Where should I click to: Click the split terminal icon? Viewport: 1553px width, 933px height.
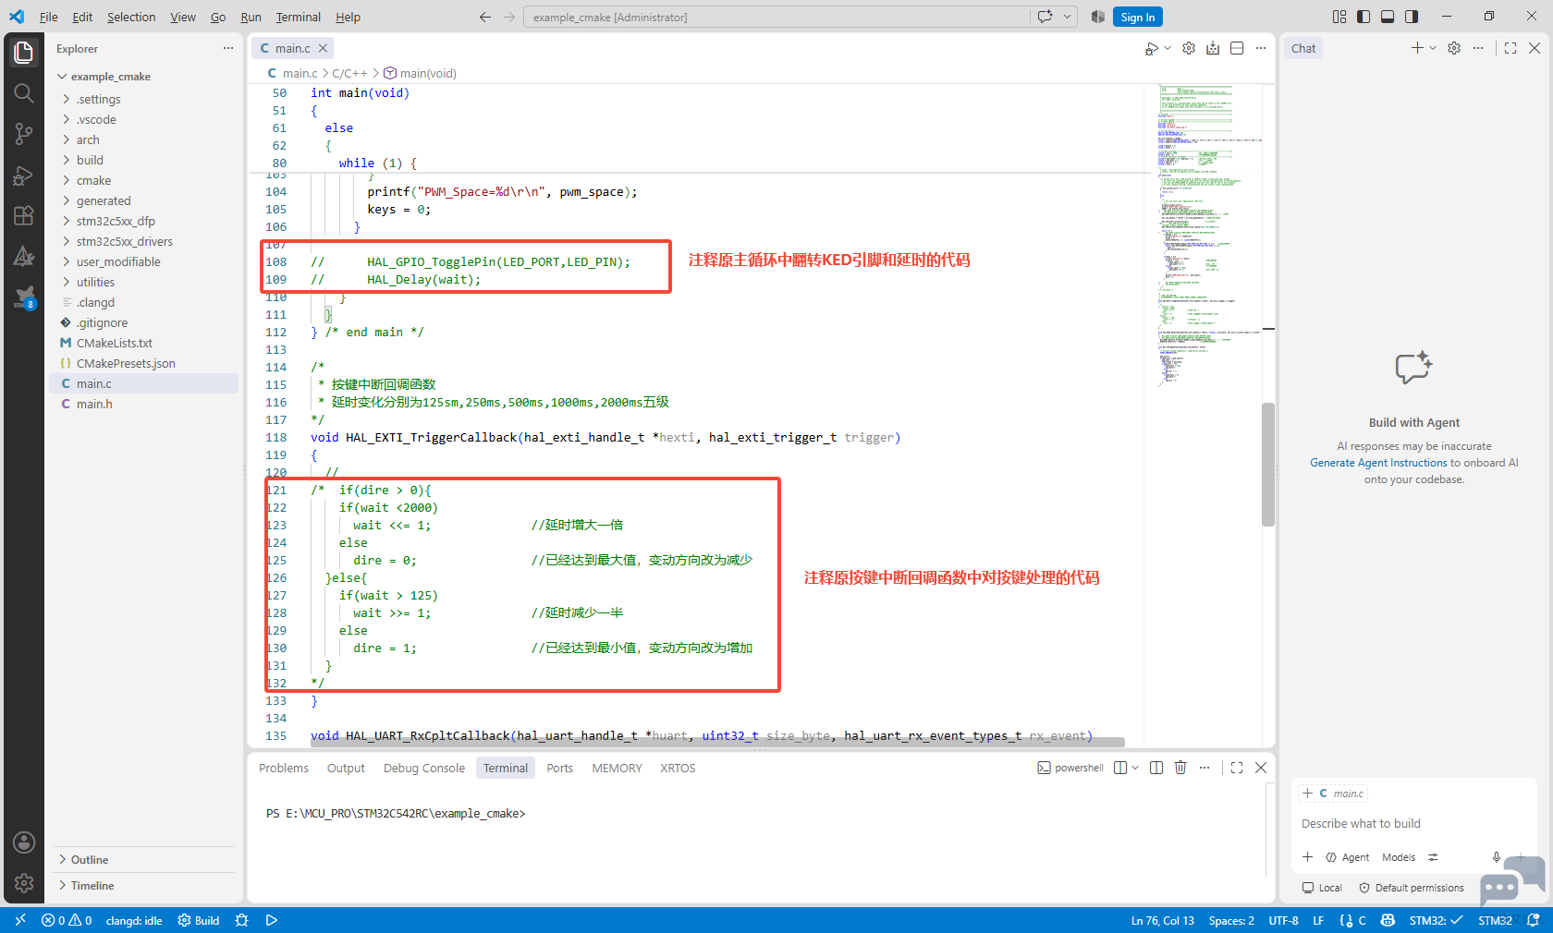pyautogui.click(x=1156, y=768)
